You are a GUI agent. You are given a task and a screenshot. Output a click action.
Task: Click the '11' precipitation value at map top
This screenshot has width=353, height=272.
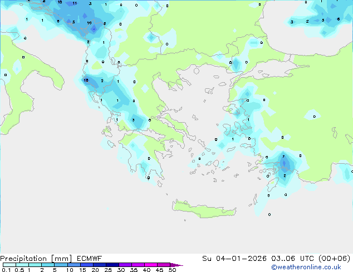tap(75, 3)
